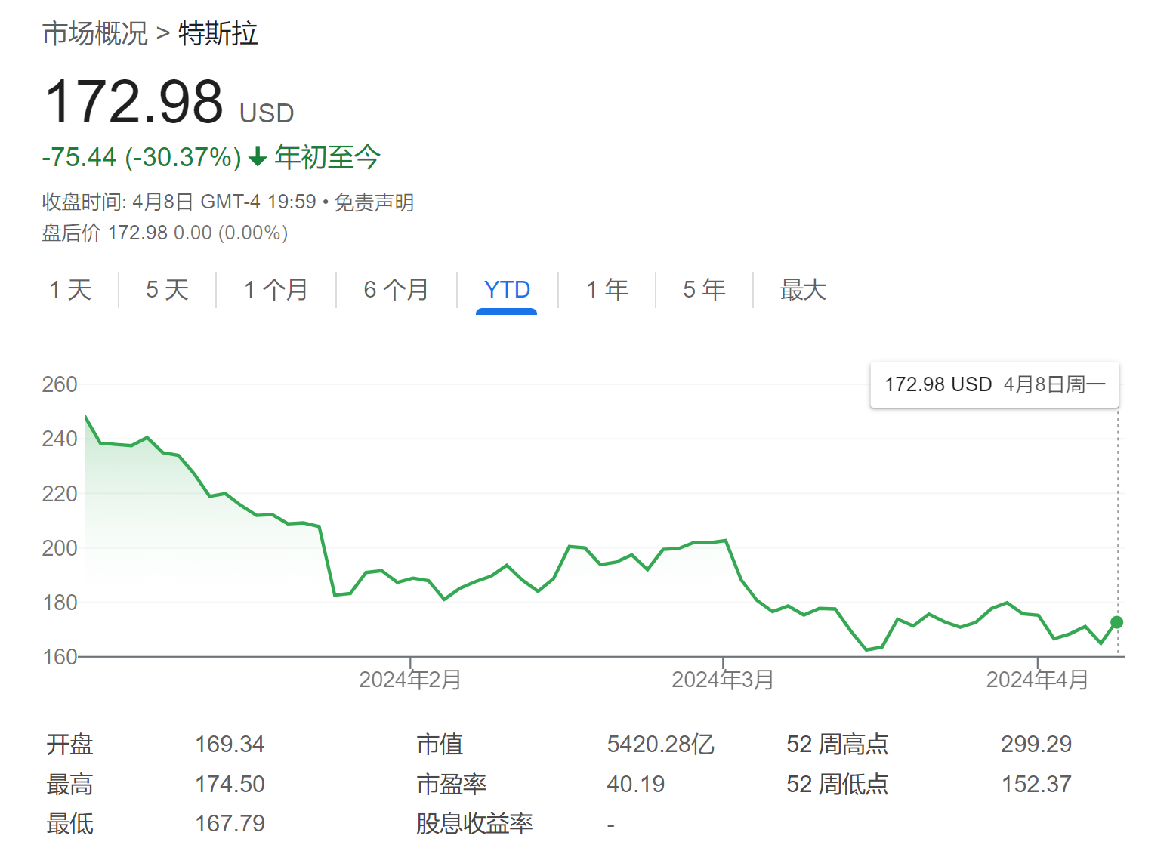Switch to the 5 天 range tab
1170x854 pixels.
167,289
